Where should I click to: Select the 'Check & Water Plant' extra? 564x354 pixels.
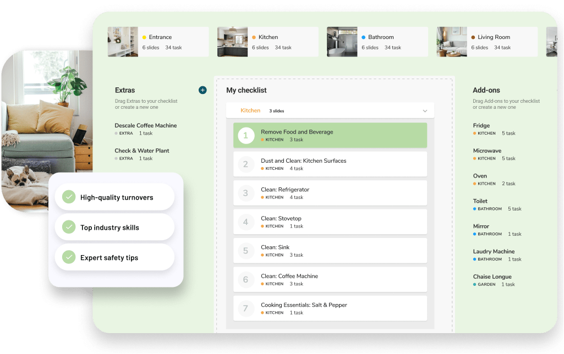(x=141, y=150)
